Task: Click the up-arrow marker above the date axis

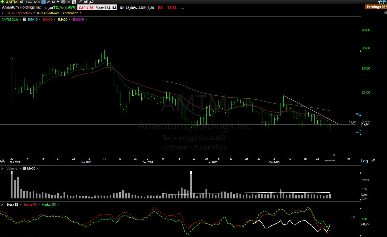Action: tap(334, 155)
